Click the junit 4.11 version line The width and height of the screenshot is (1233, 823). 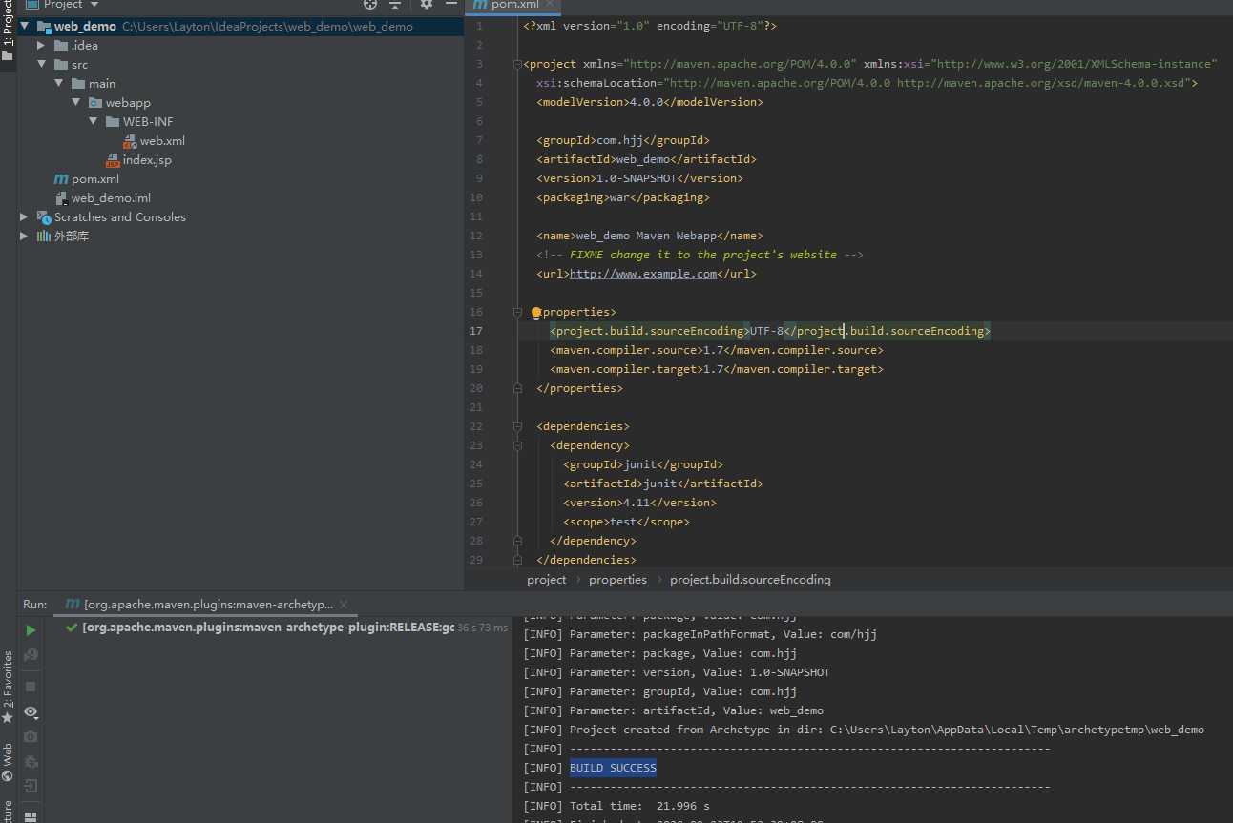pos(639,503)
